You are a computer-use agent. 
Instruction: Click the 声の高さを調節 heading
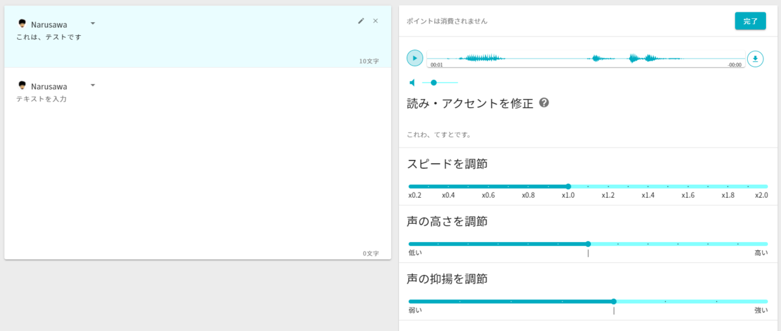pos(447,221)
